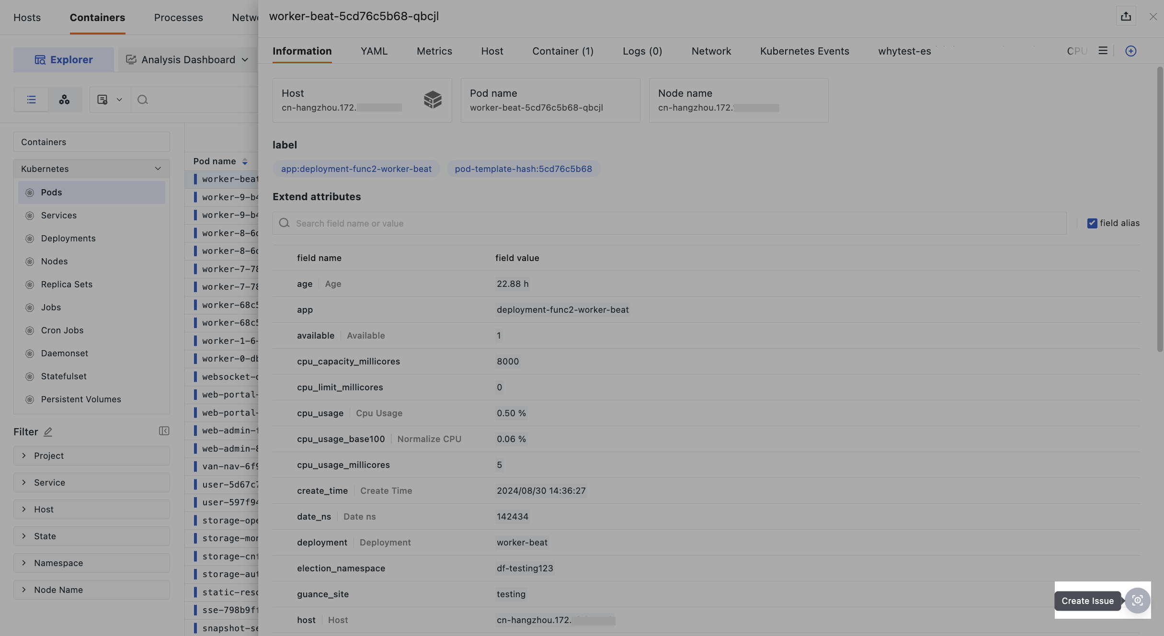The width and height of the screenshot is (1164, 636).
Task: Collapse the Kubernetes section chevron
Action: click(158, 169)
